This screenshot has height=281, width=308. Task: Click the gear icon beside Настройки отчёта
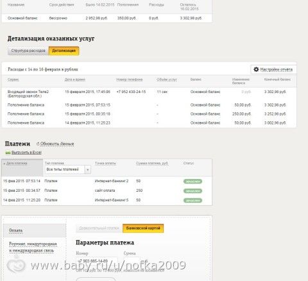pos(256,69)
